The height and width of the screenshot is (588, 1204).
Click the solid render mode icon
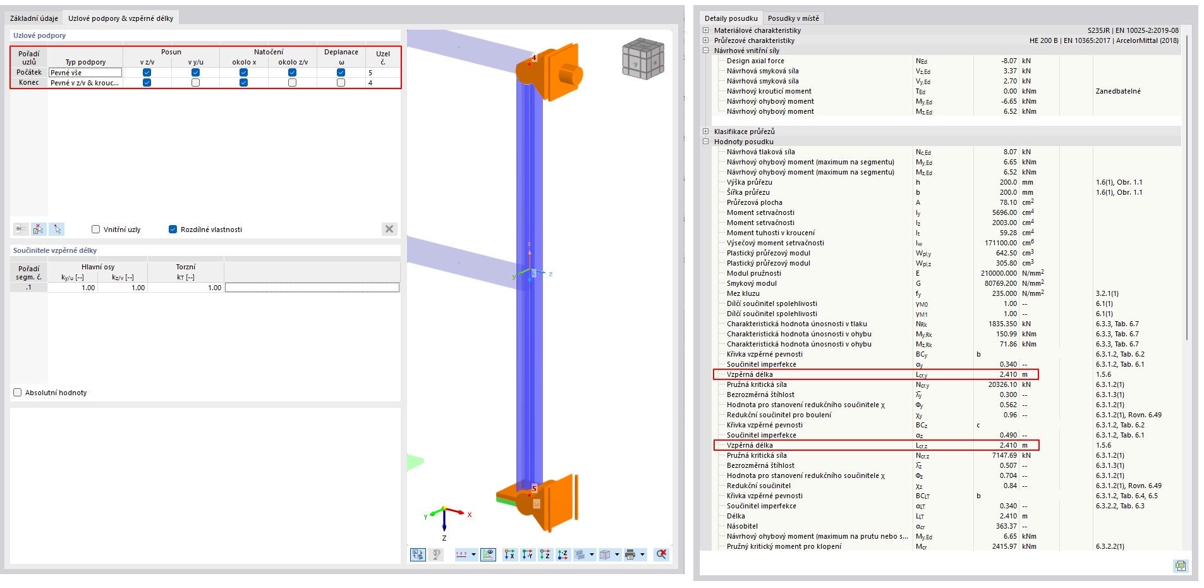580,554
